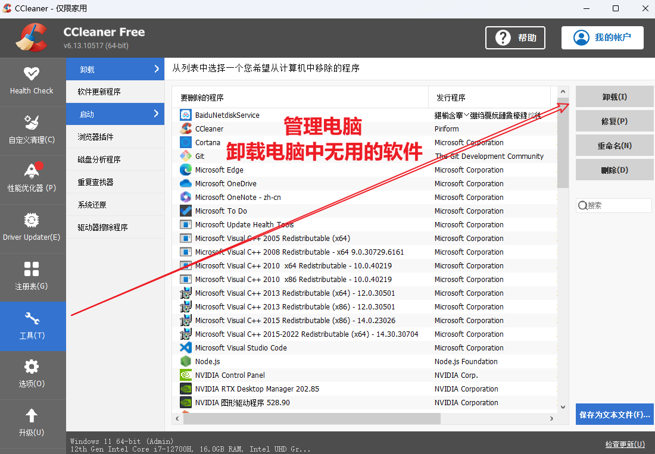This screenshot has height=454, width=655.
Task: Select Visual C++ 2015-2022 Redistributable (x64) row
Action: click(364, 334)
